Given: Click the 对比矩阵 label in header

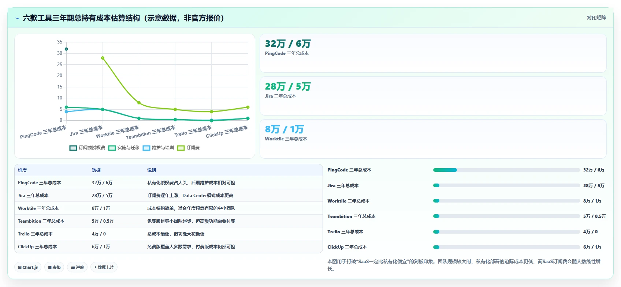Looking at the screenshot, I should (x=596, y=18).
